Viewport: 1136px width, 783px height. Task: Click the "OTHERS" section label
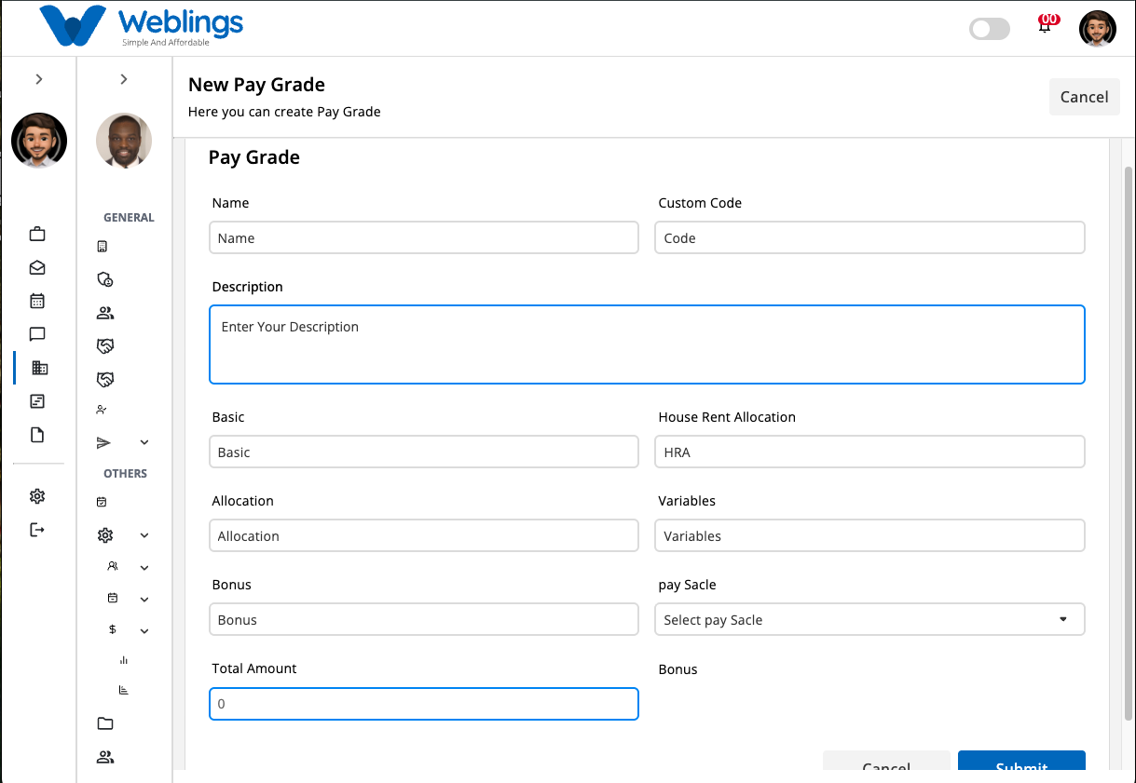(x=125, y=473)
